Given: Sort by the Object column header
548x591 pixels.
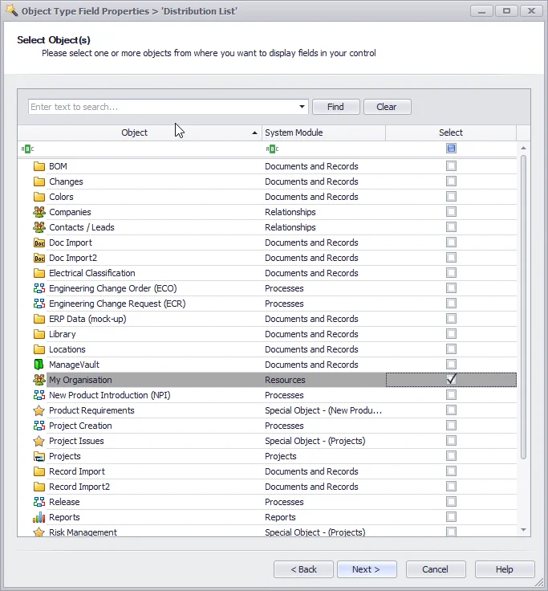Looking at the screenshot, I should (x=140, y=132).
